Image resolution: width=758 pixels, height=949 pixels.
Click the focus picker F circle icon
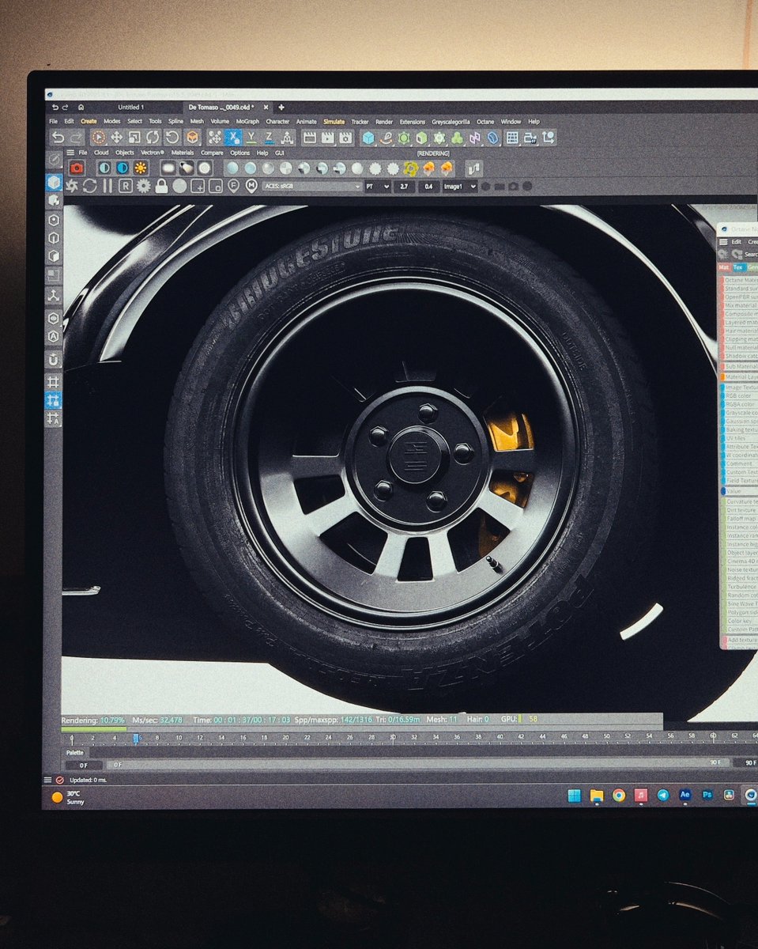click(x=234, y=185)
